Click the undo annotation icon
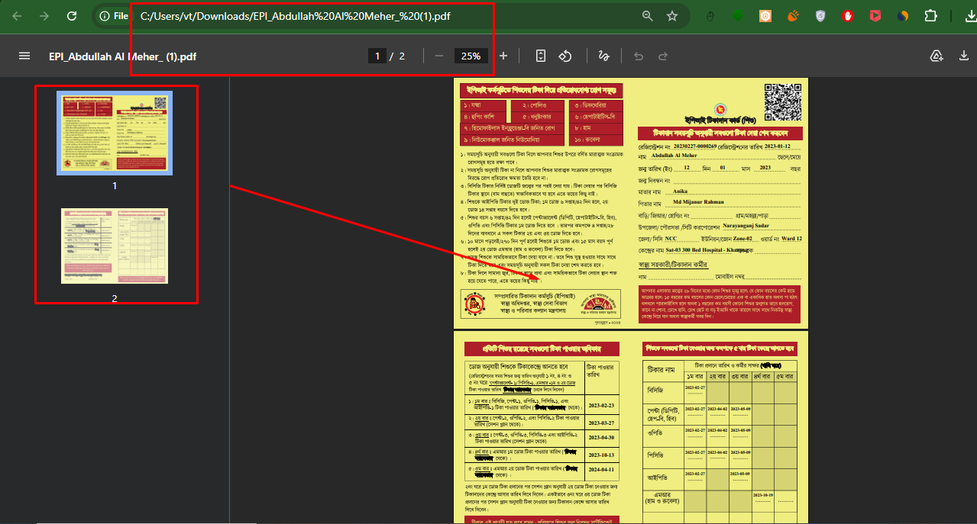Viewport: 977px width, 524px height. click(x=639, y=56)
